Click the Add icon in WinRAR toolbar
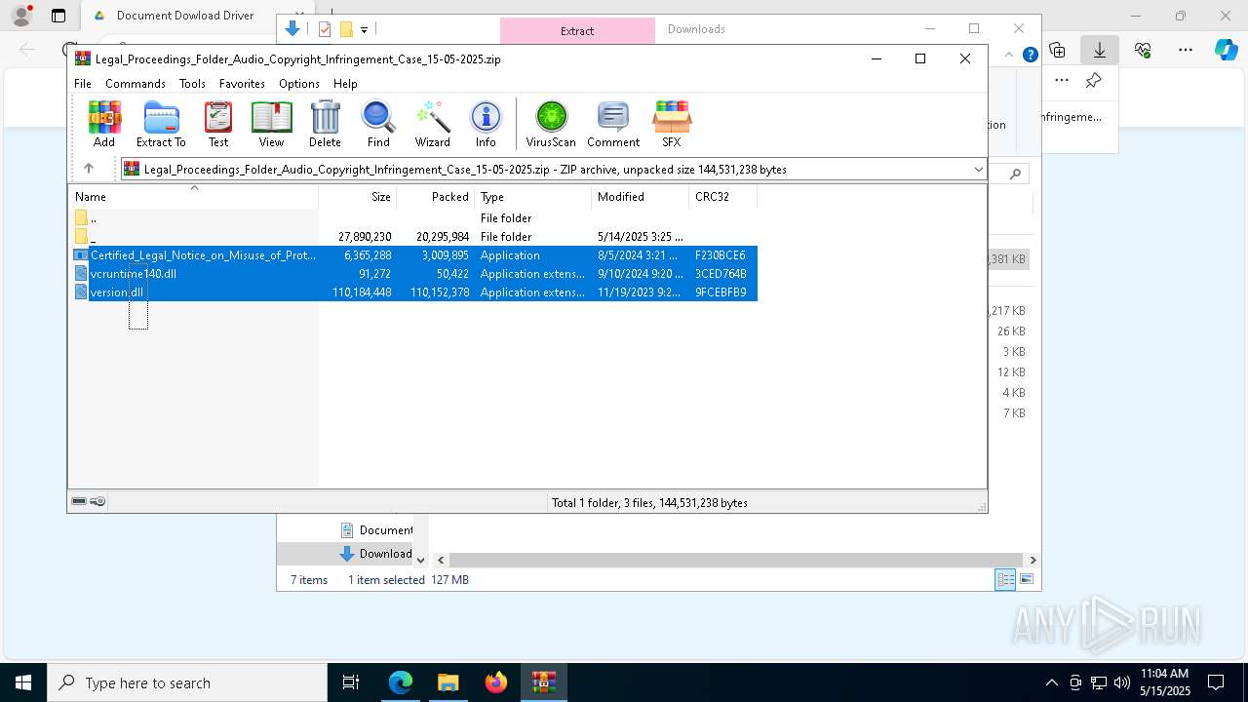 (104, 124)
